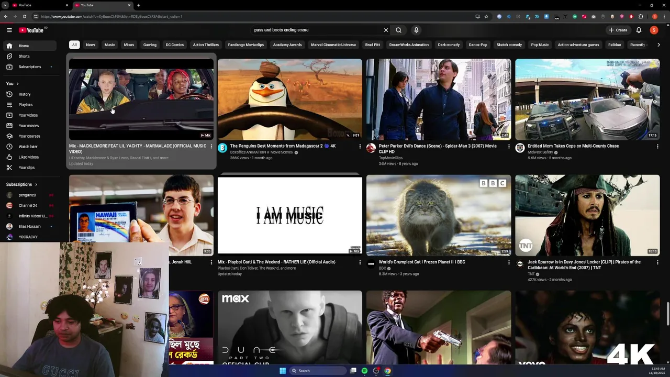
Task: Start voice search with the microphone
Action: (416, 30)
